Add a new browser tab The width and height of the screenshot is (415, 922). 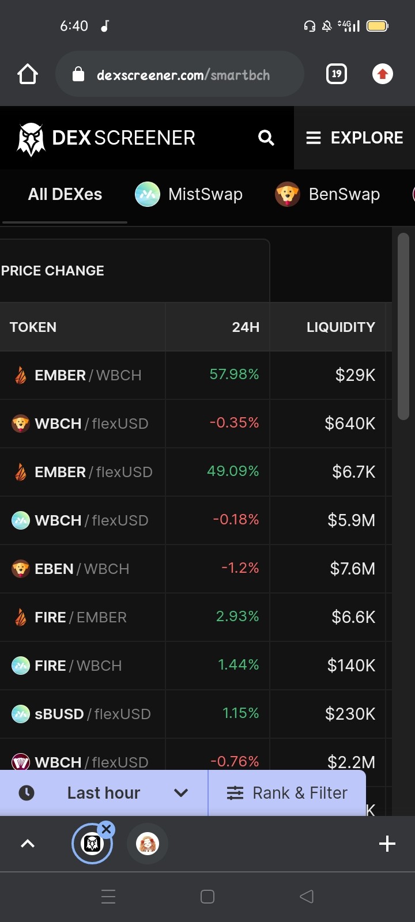pyautogui.click(x=387, y=844)
